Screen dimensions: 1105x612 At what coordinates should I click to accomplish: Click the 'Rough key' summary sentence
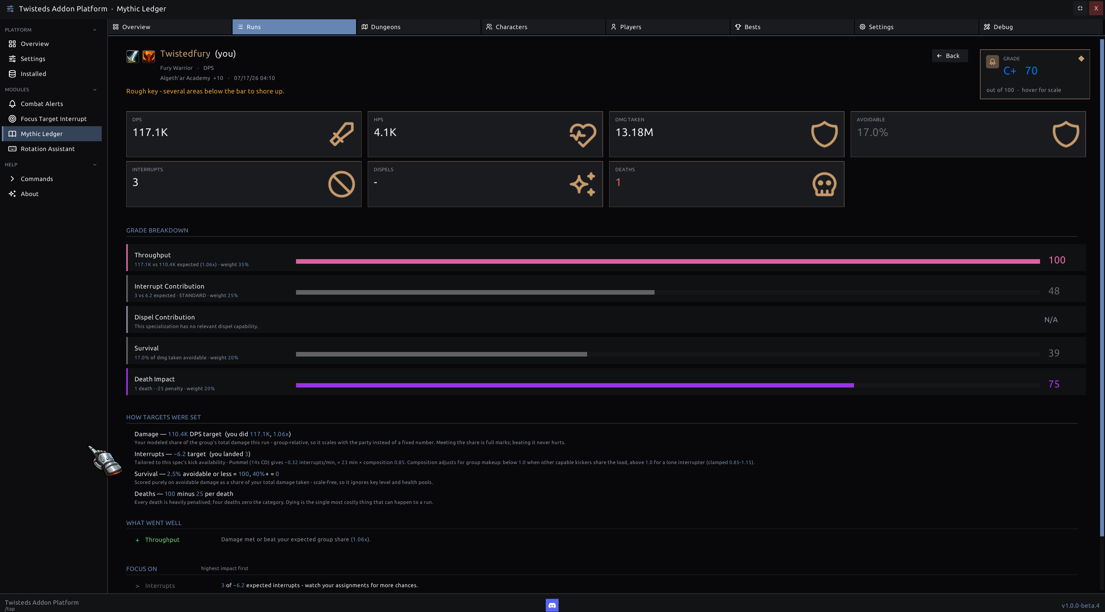click(x=205, y=91)
